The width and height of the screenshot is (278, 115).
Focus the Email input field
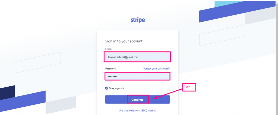click(x=137, y=57)
